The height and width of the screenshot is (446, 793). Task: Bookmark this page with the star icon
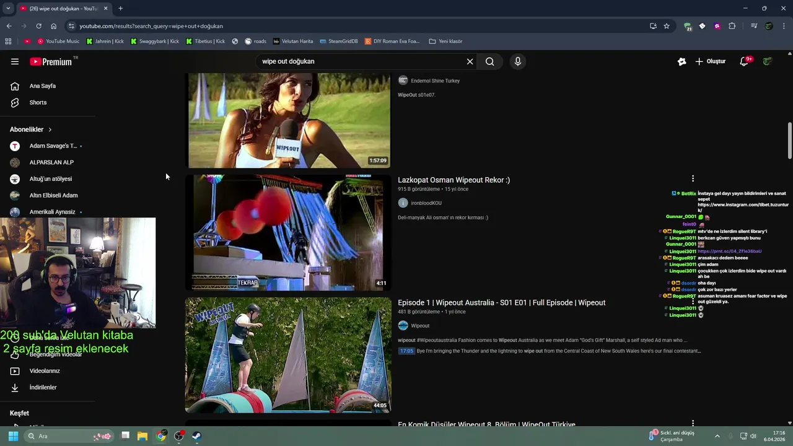coord(667,26)
